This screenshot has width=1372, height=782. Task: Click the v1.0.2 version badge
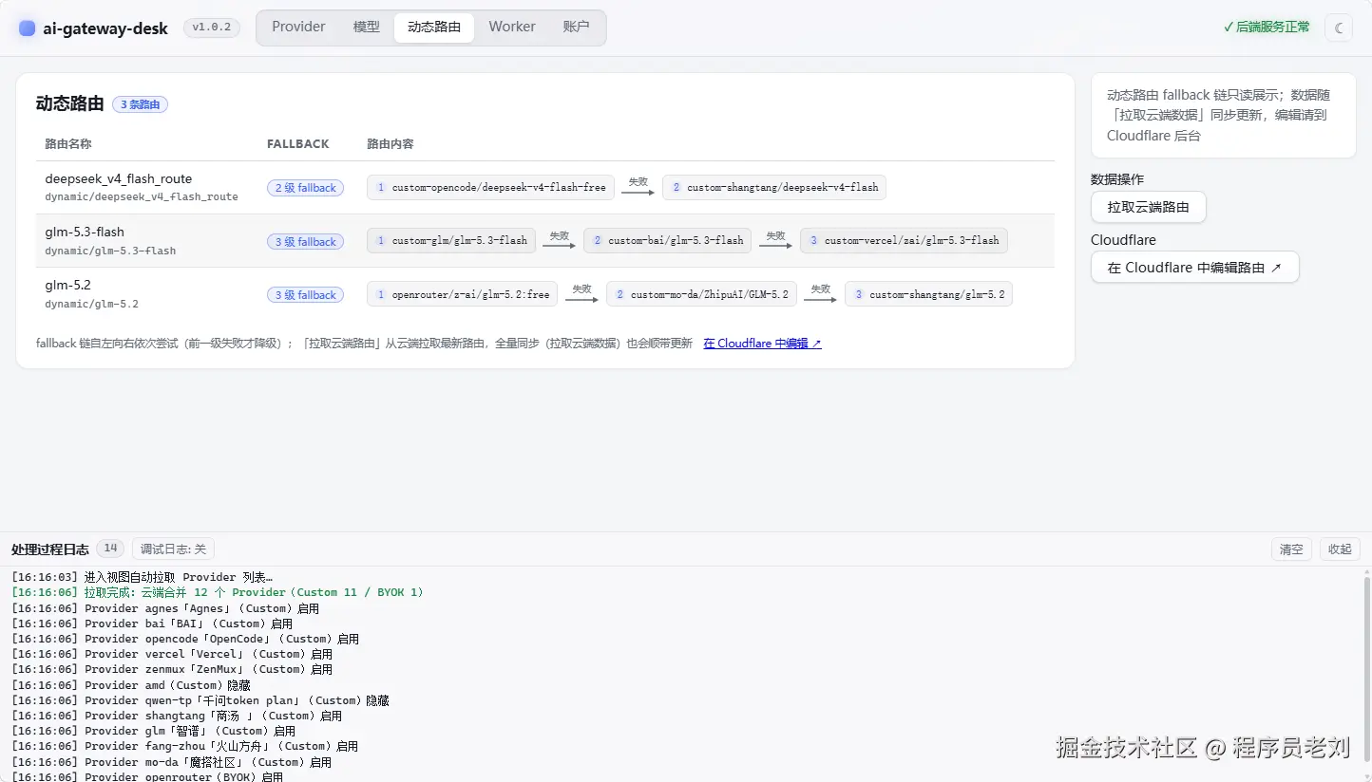212,28
